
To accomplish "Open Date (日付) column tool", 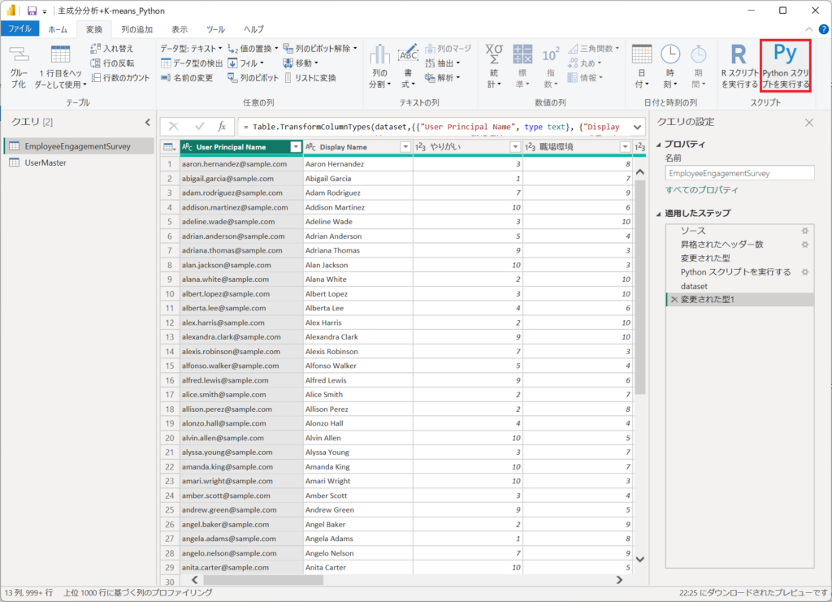I will pyautogui.click(x=642, y=67).
